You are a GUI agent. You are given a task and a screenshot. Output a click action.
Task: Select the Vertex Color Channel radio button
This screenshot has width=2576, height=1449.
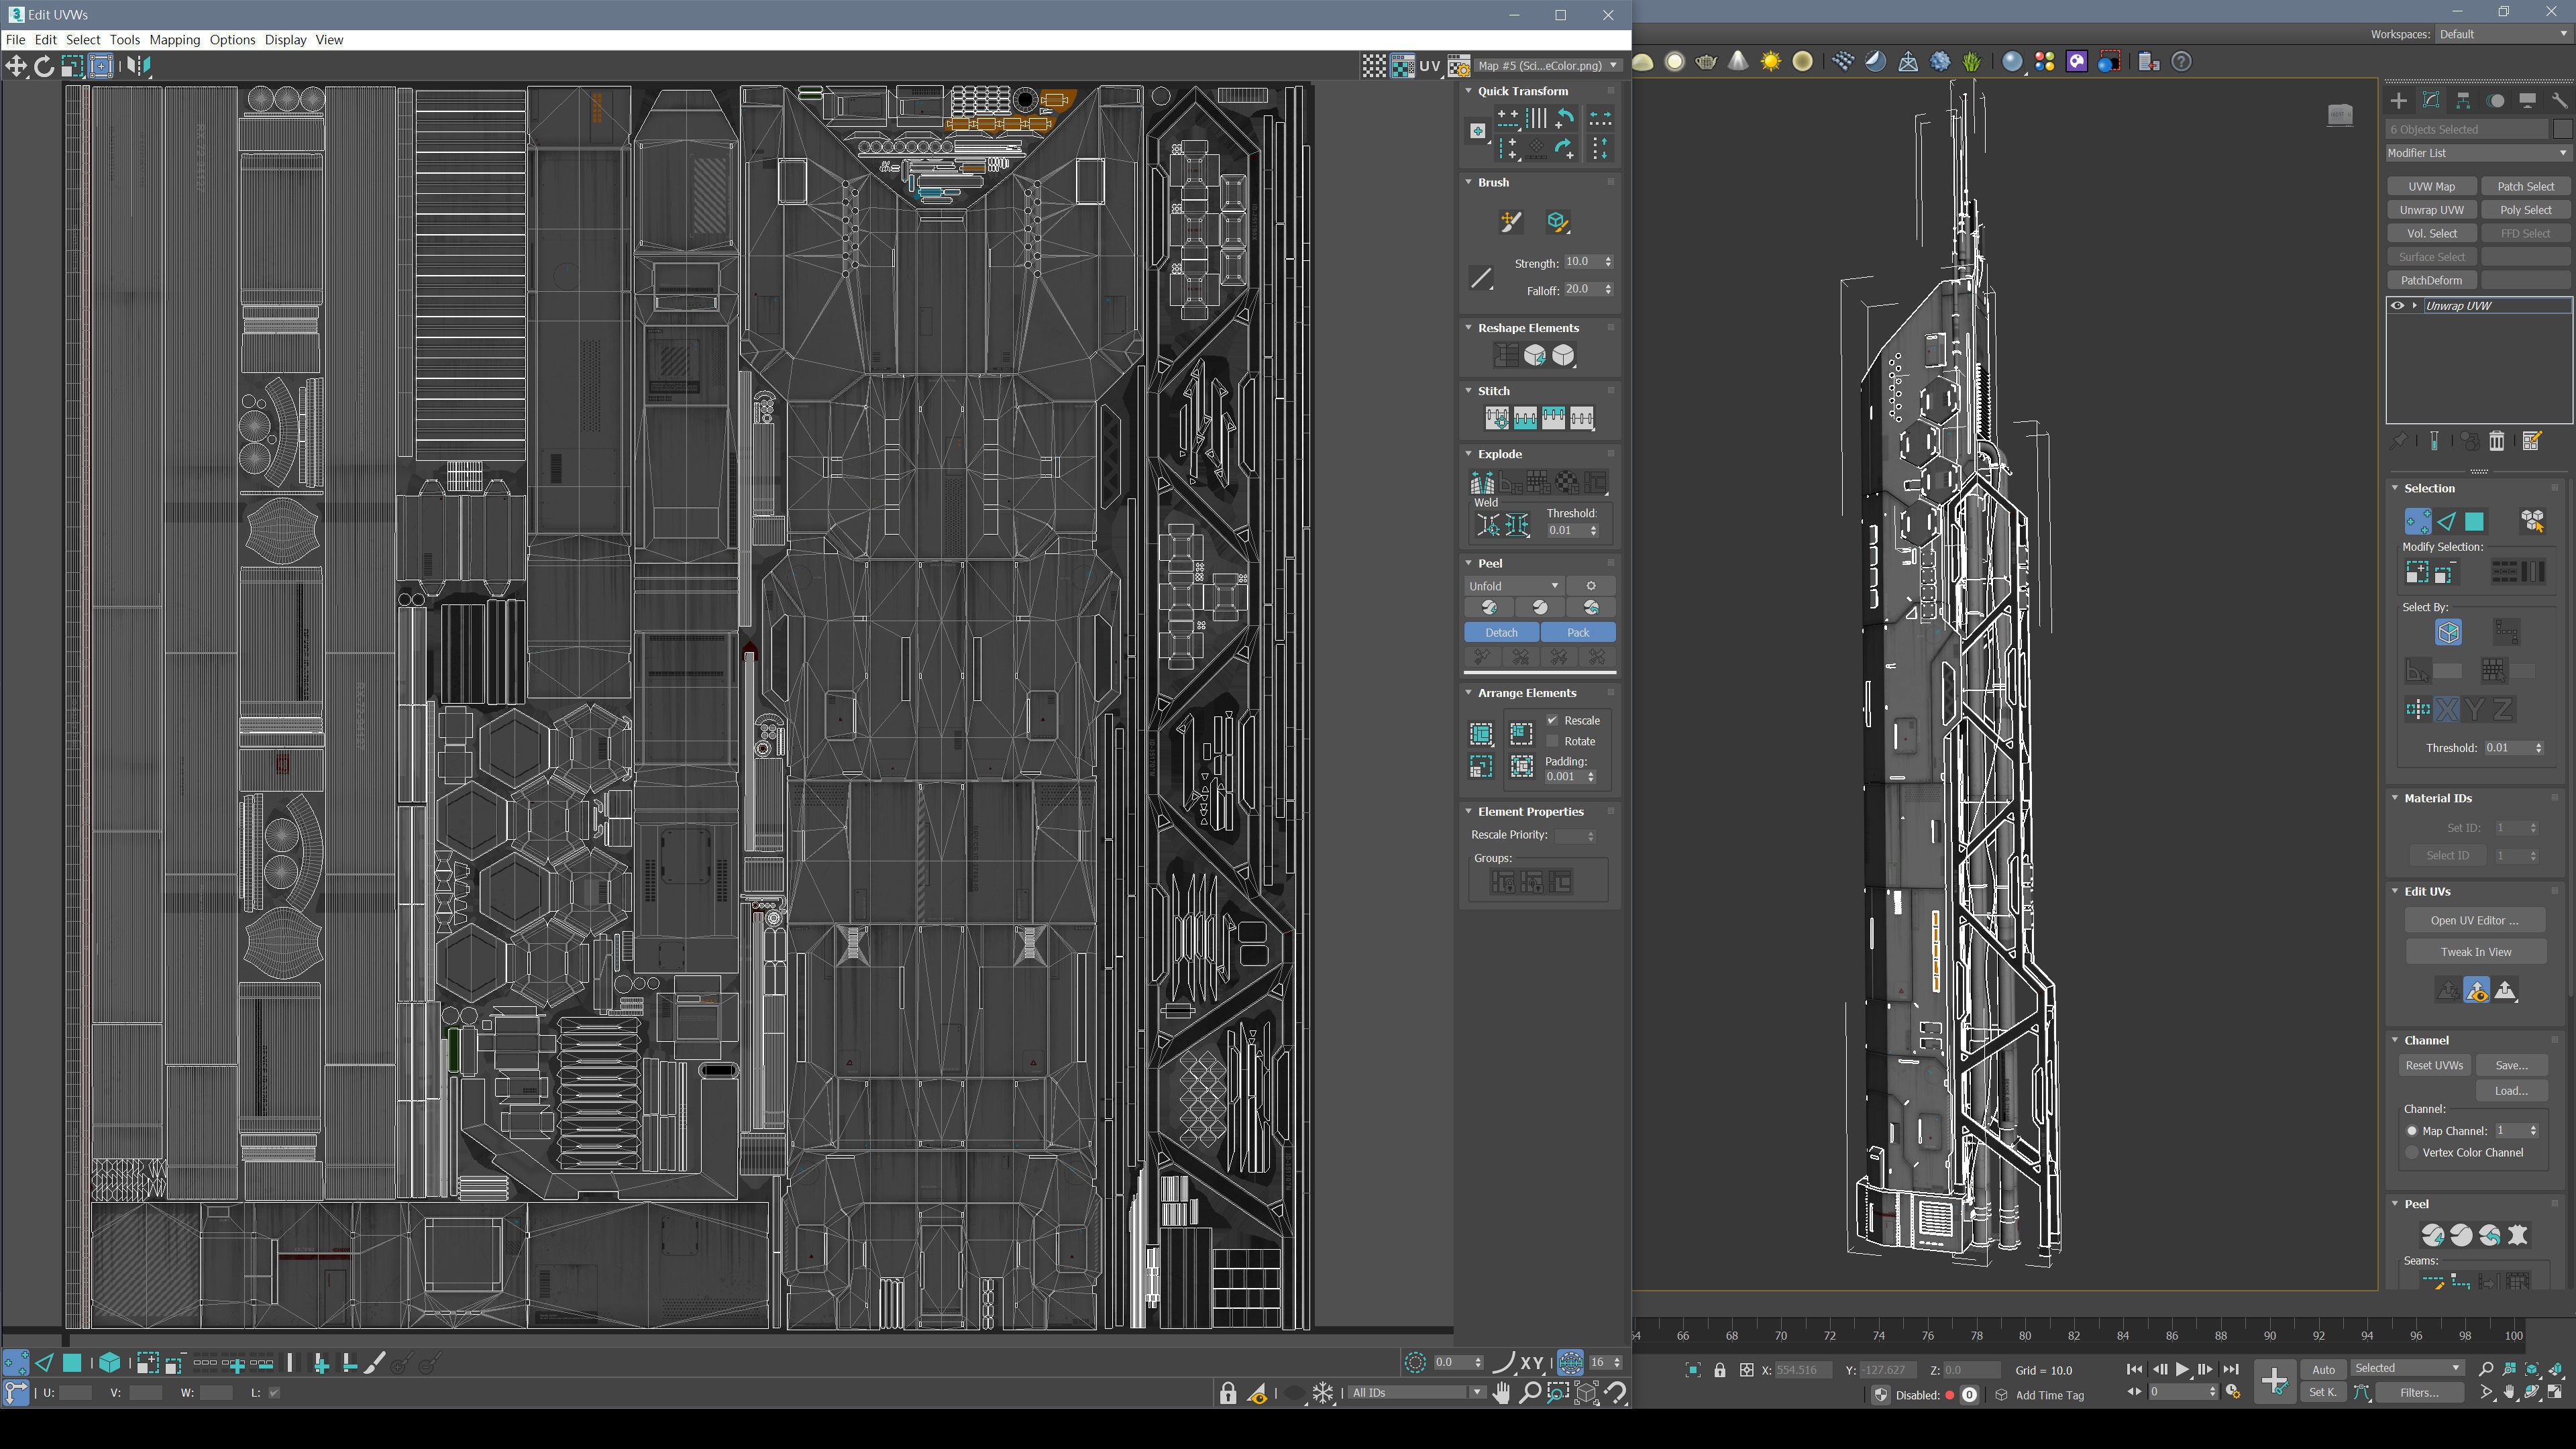pyautogui.click(x=2411, y=1152)
